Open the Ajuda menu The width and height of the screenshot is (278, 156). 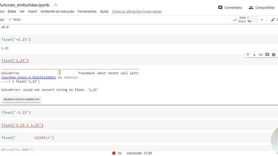(104, 11)
